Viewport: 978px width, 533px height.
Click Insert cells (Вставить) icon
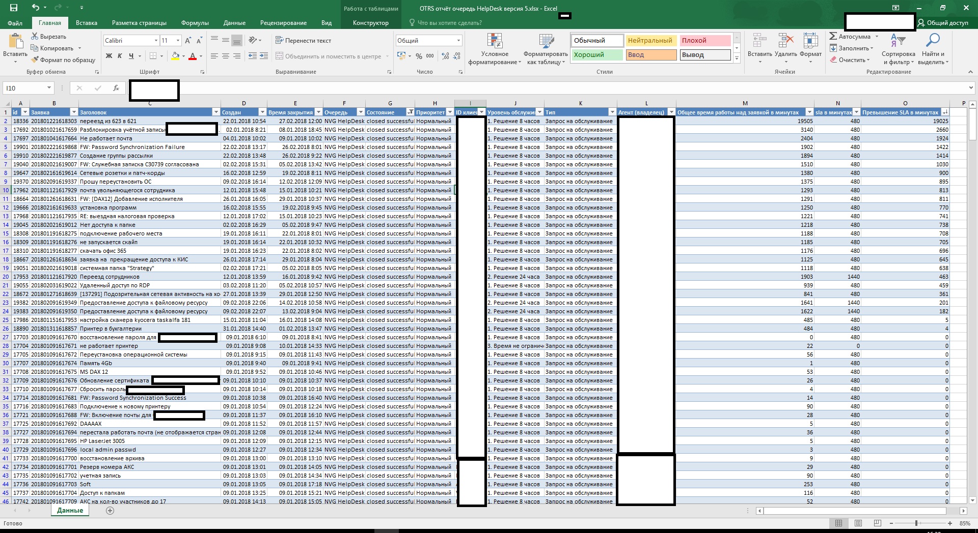click(759, 41)
